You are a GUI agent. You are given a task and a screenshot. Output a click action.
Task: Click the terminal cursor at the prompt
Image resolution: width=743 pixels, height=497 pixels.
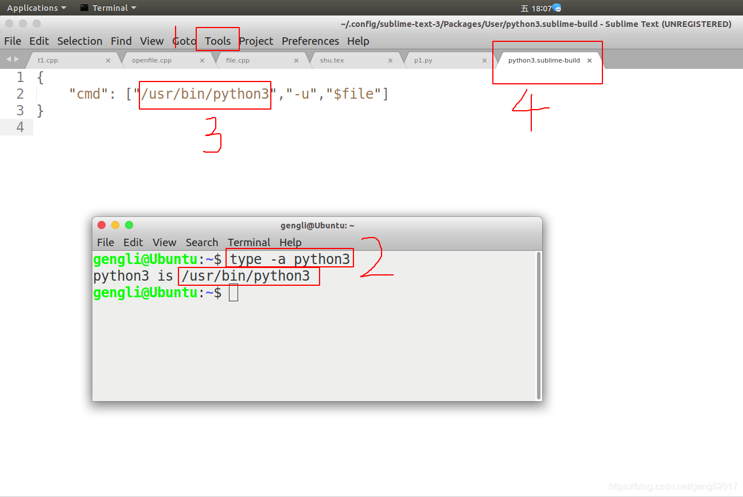233,293
